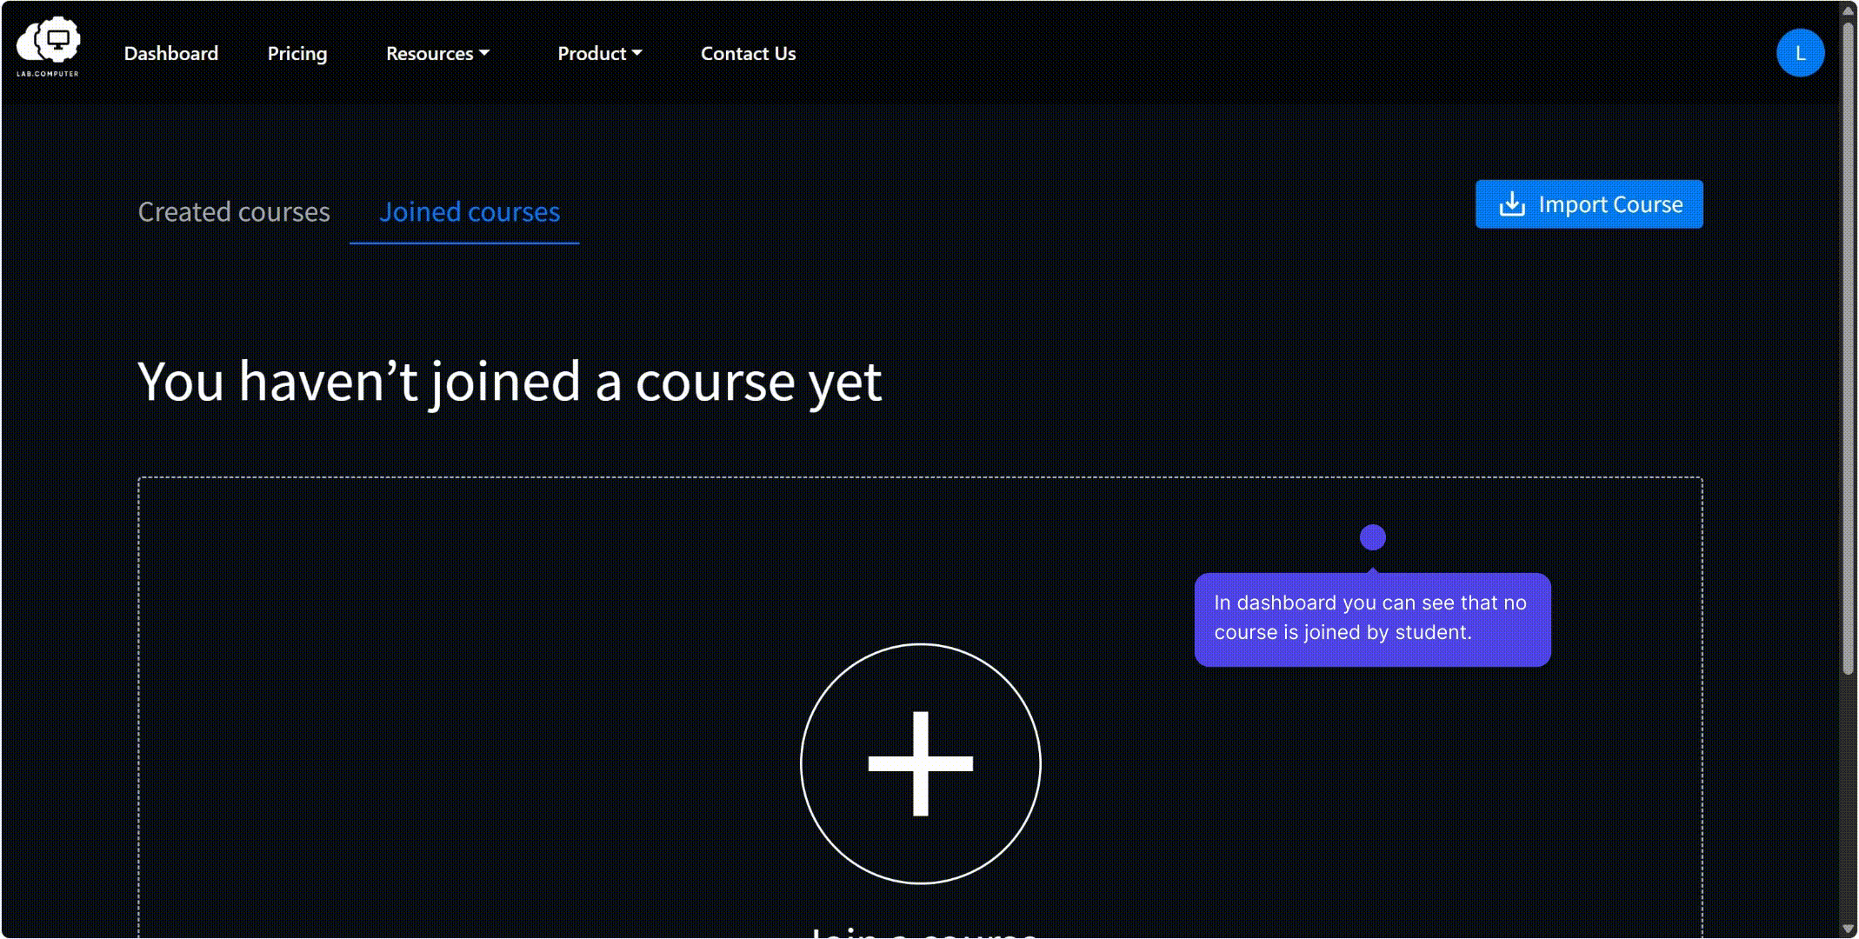Switch to the Created courses tab
Screen dimensions: 1859x939
pyautogui.click(x=234, y=211)
